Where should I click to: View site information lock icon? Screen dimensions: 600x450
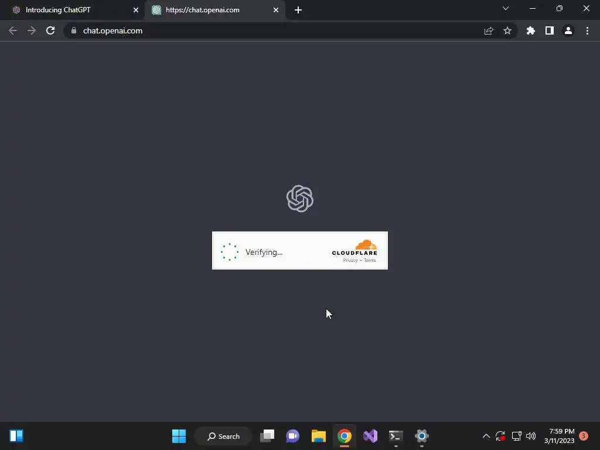(x=74, y=30)
